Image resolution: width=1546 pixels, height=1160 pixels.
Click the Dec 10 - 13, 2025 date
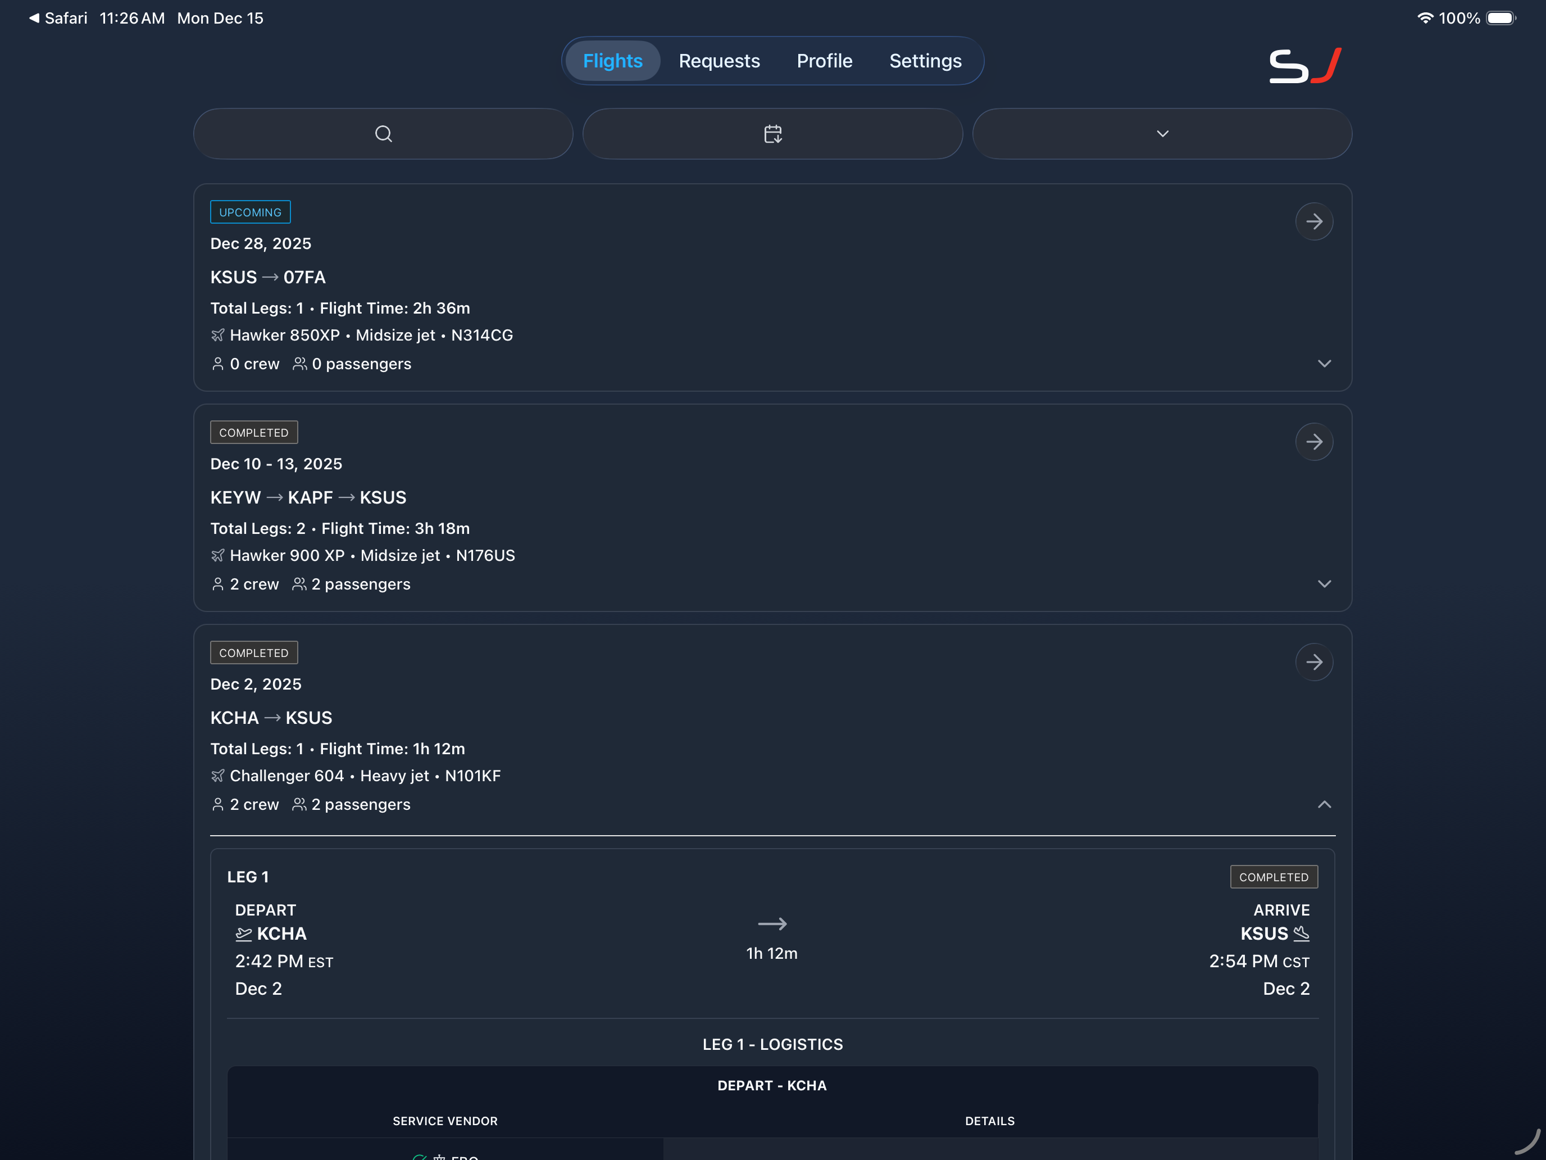[276, 464]
